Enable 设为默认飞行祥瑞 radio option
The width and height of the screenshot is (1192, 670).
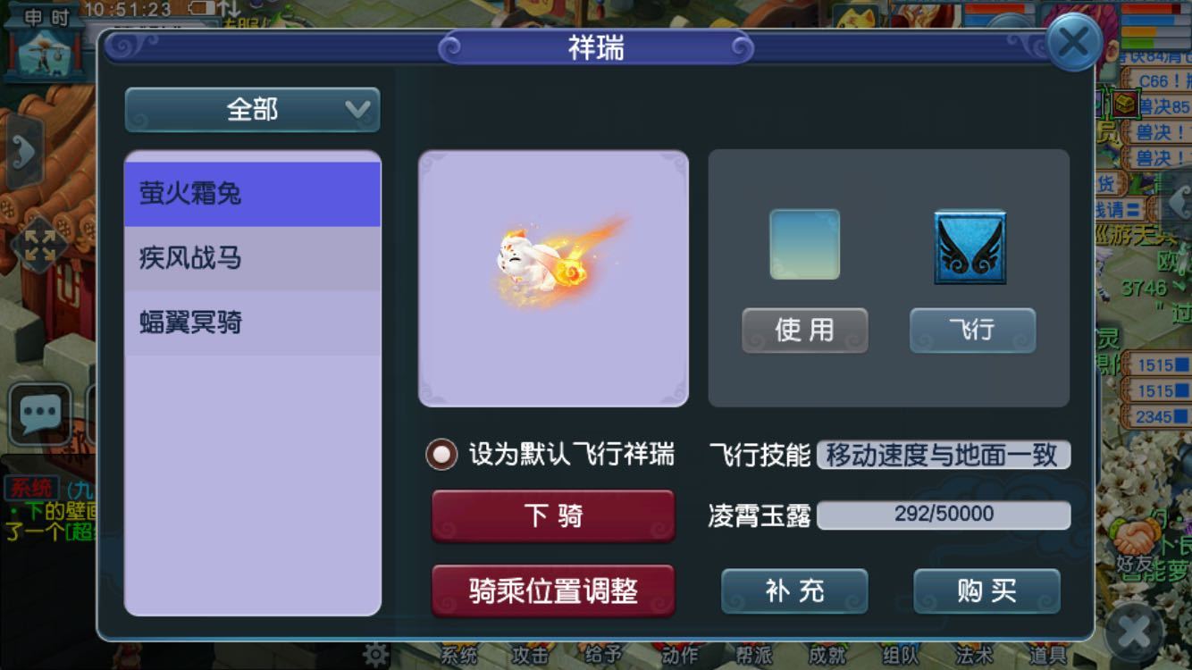tap(441, 455)
